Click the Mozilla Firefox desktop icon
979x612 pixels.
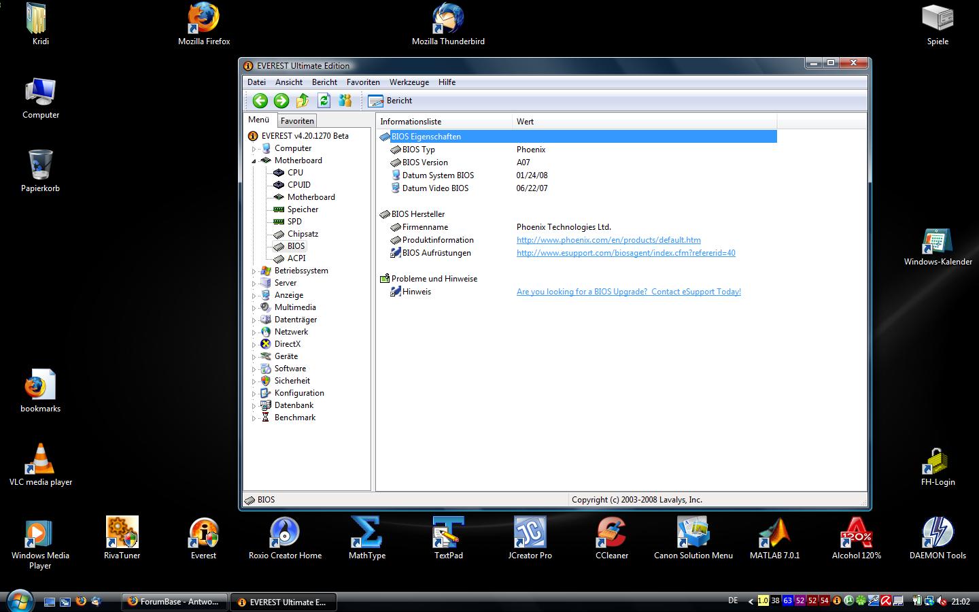click(x=204, y=24)
